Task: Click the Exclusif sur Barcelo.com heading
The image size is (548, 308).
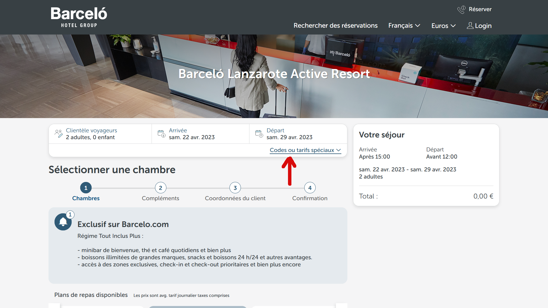Action: (x=123, y=224)
